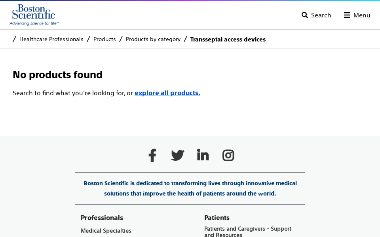The height and width of the screenshot is (237, 380).
Task: Click the Boston Scientific logo
Action: (x=34, y=15)
